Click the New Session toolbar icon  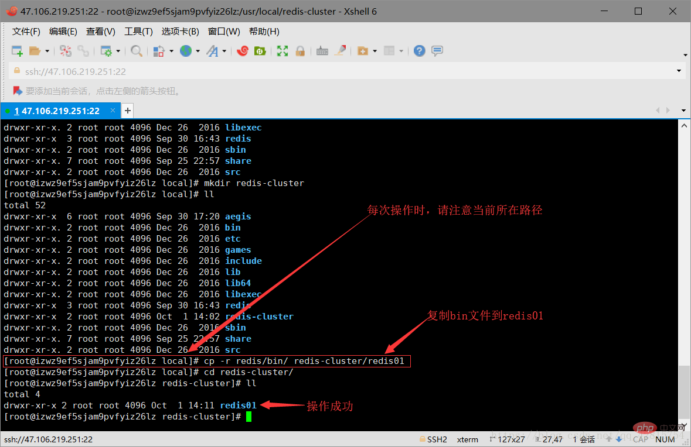click(17, 51)
